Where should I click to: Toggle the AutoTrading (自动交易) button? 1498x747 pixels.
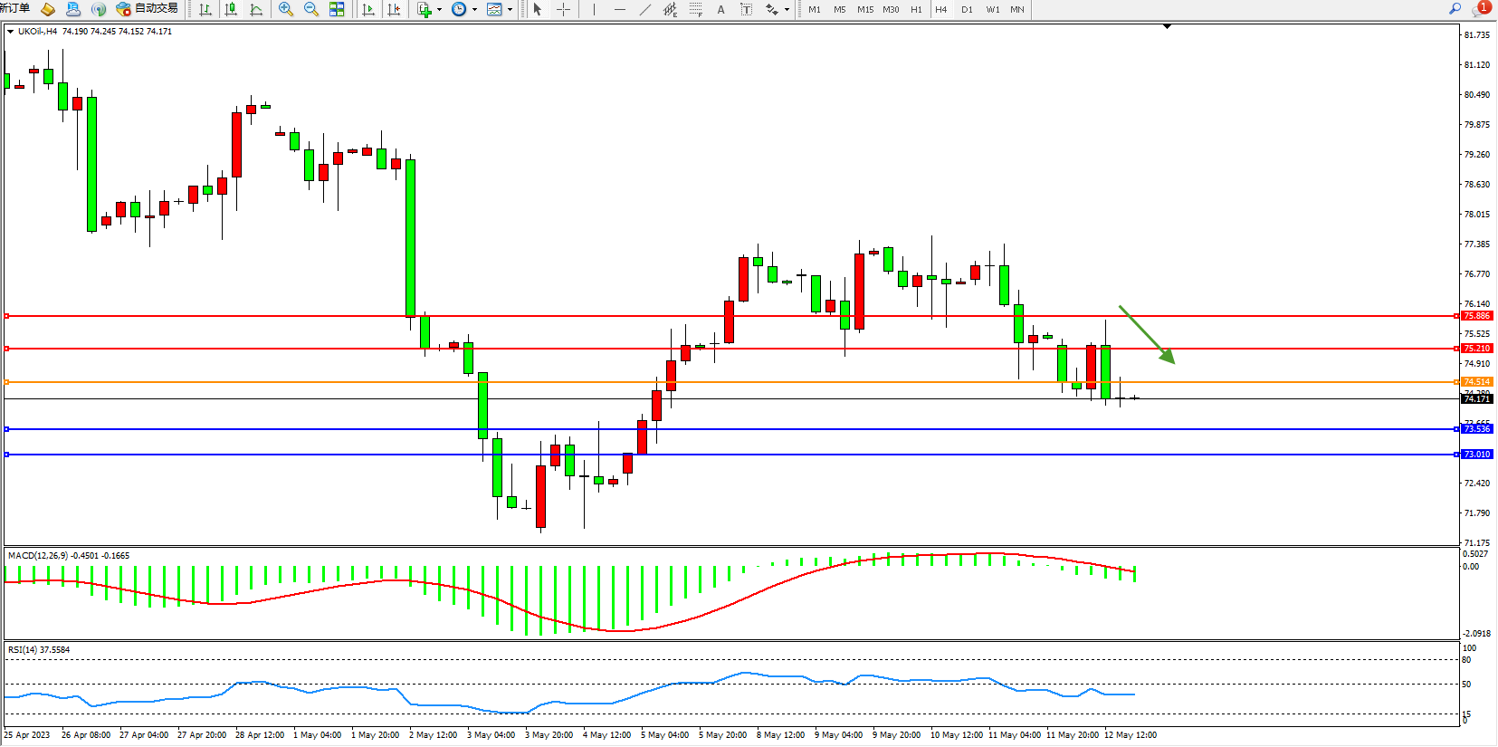coord(147,9)
